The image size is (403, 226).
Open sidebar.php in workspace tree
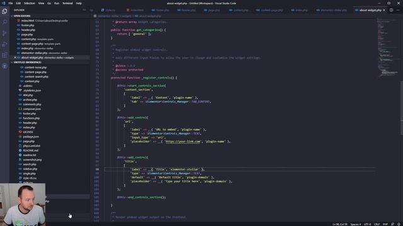coord(30,169)
